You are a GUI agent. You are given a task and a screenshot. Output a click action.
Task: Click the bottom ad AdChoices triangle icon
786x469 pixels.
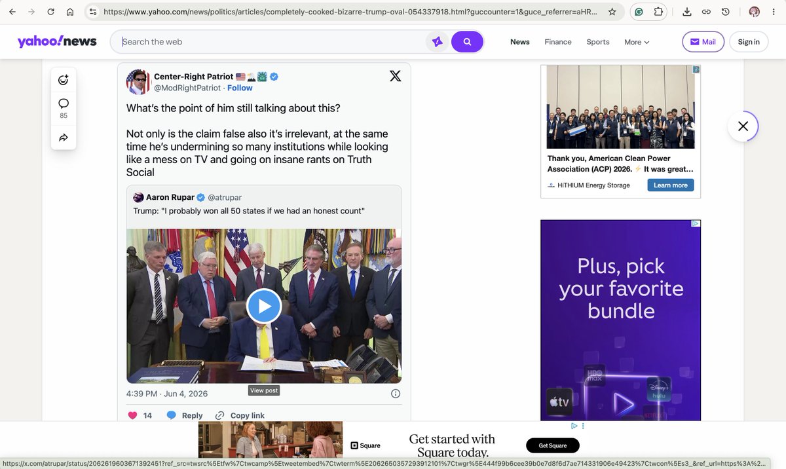(x=573, y=426)
